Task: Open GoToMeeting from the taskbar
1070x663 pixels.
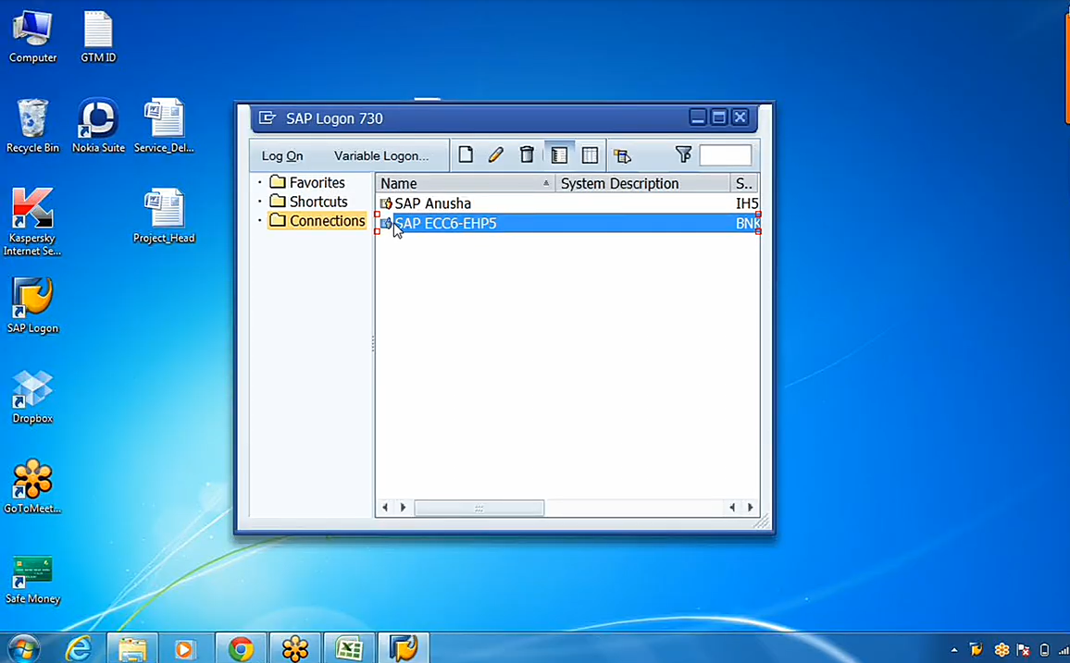Action: pos(294,649)
